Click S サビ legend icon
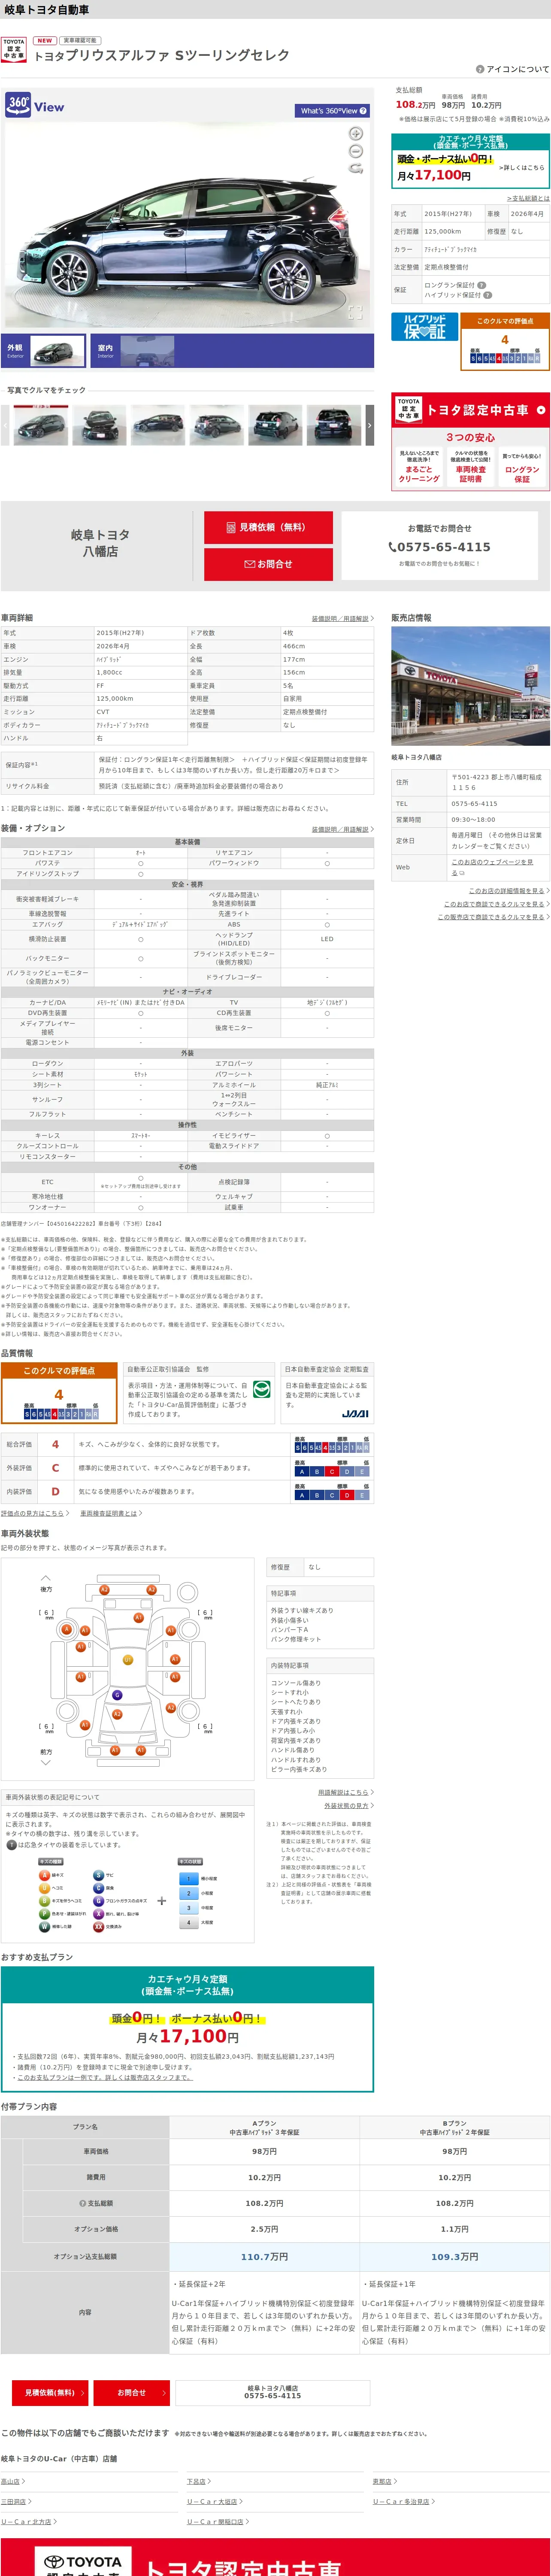The height and width of the screenshot is (2576, 551). pyautogui.click(x=98, y=1875)
